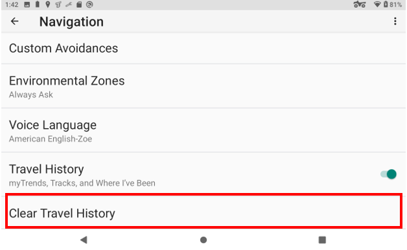Tap the Navigation page title
Screen dimensions: 407x250
[x=71, y=21]
